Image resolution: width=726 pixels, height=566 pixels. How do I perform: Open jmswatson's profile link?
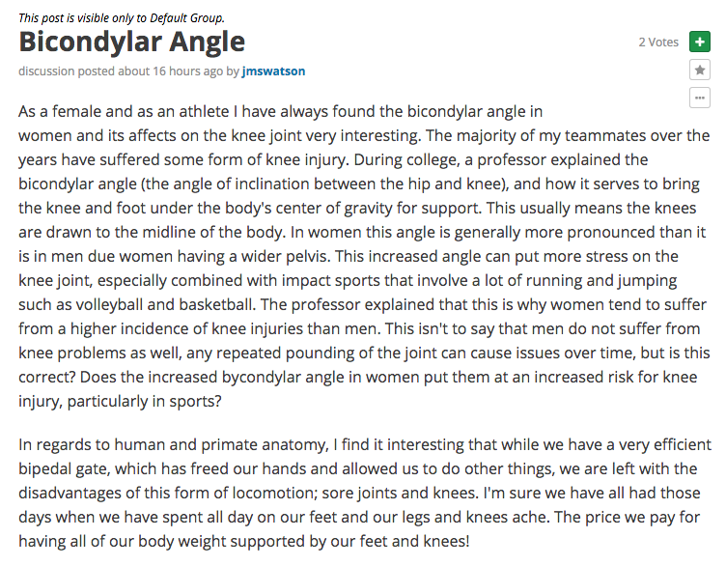(x=273, y=71)
